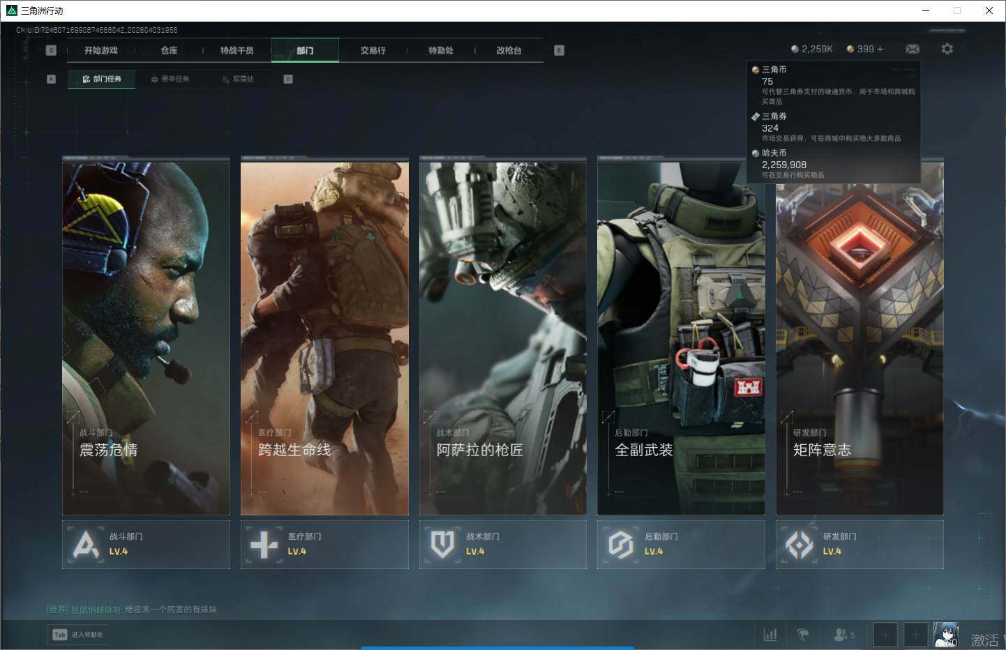Image resolution: width=1006 pixels, height=650 pixels.
Task: Click the flag icon in bottom bar
Action: [803, 635]
